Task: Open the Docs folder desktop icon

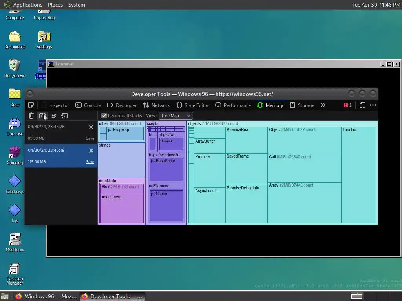Action: (x=15, y=98)
